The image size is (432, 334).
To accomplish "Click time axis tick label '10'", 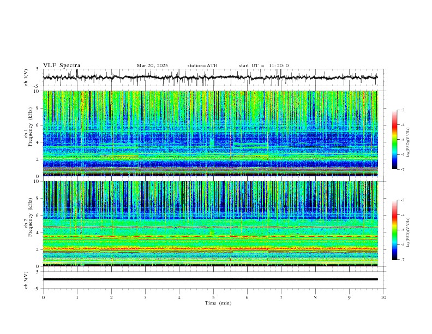I will coord(383,297).
